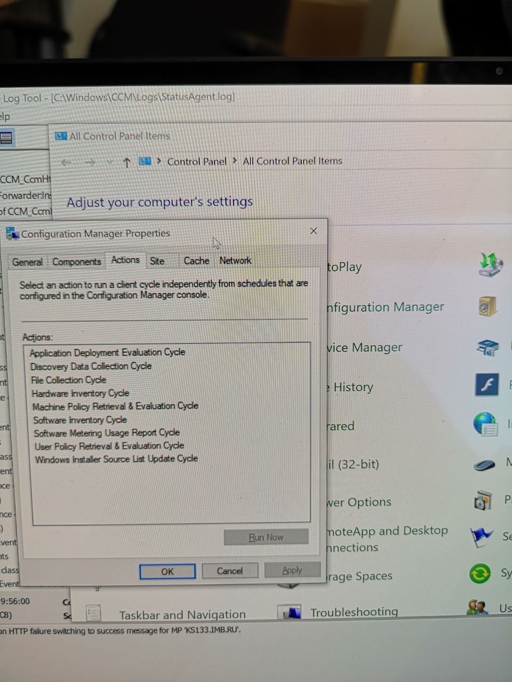Open the AutoPlay control panel link
The image size is (512, 682).
[x=345, y=267]
